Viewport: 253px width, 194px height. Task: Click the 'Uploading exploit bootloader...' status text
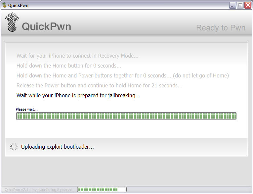click(58, 147)
